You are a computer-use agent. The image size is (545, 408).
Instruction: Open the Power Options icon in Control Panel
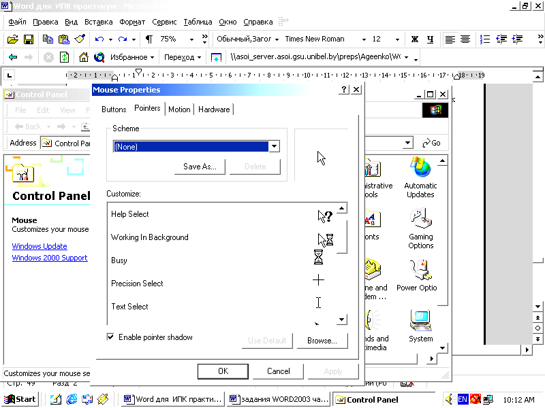click(417, 275)
